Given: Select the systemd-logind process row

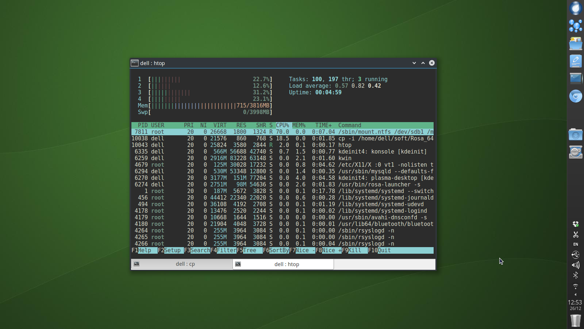Looking at the screenshot, I should pos(283,211).
